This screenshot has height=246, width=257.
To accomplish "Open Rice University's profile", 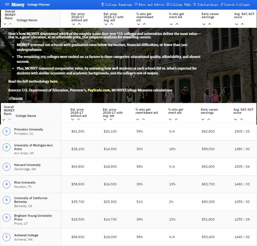I will pos(25,182).
